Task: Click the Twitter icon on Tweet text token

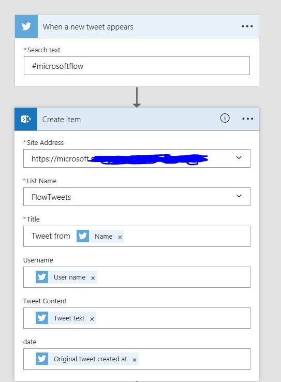Action: 42,318
